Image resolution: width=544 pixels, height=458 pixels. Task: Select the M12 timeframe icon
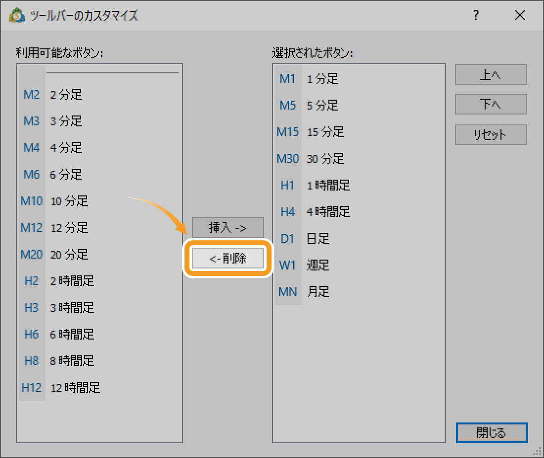[x=31, y=228]
